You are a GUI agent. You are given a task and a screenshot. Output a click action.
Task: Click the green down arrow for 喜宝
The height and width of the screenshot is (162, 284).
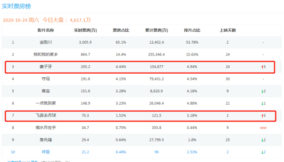(x=262, y=91)
